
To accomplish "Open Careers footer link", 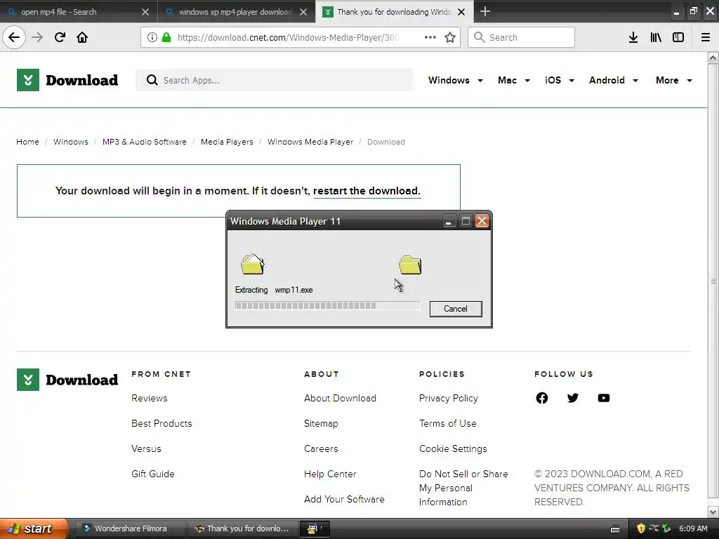I will pos(321,448).
